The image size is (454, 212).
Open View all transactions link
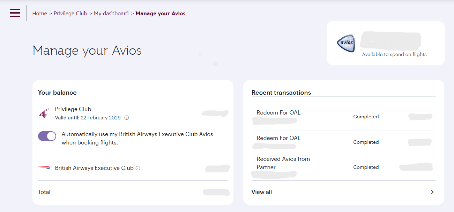point(262,192)
